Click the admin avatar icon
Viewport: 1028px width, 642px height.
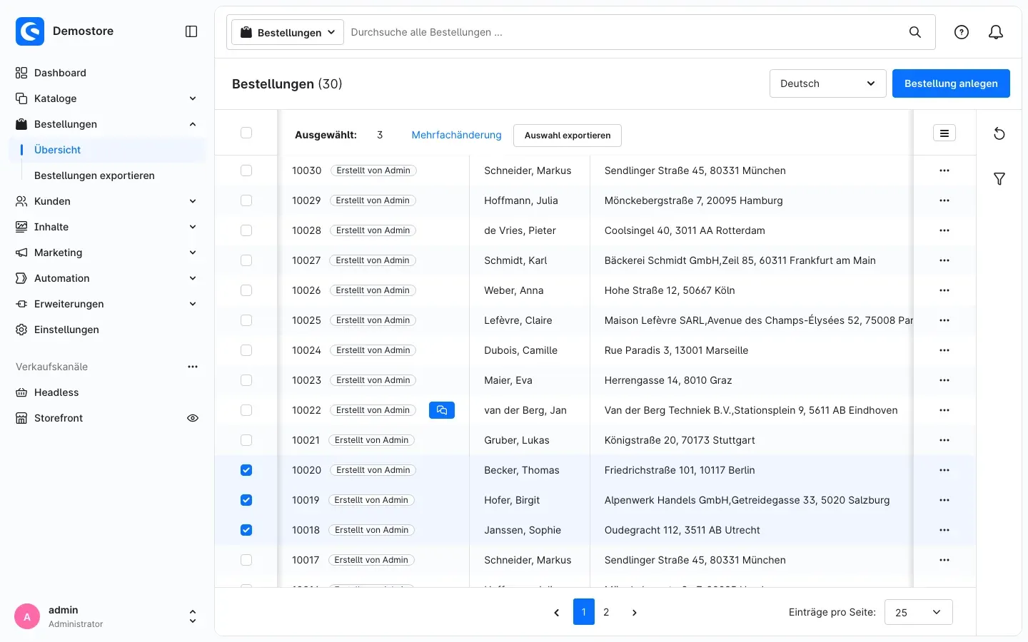(x=27, y=617)
